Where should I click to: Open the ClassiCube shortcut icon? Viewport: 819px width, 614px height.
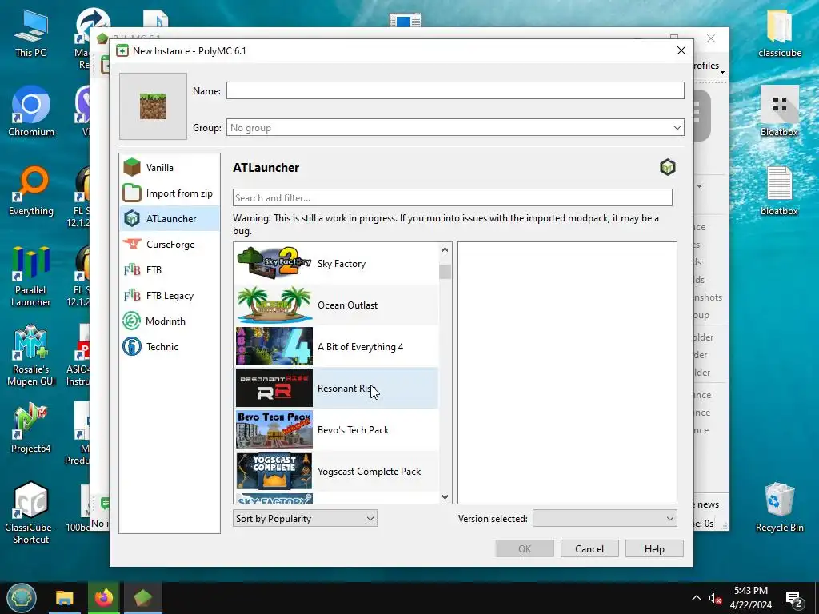(x=31, y=513)
